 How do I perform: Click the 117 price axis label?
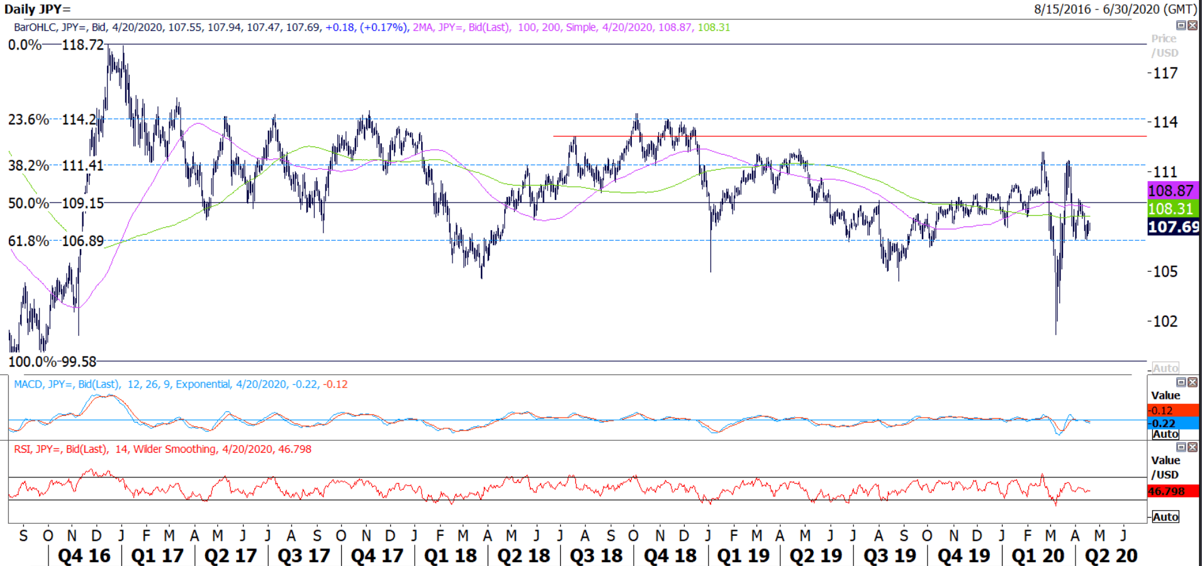(x=1165, y=74)
